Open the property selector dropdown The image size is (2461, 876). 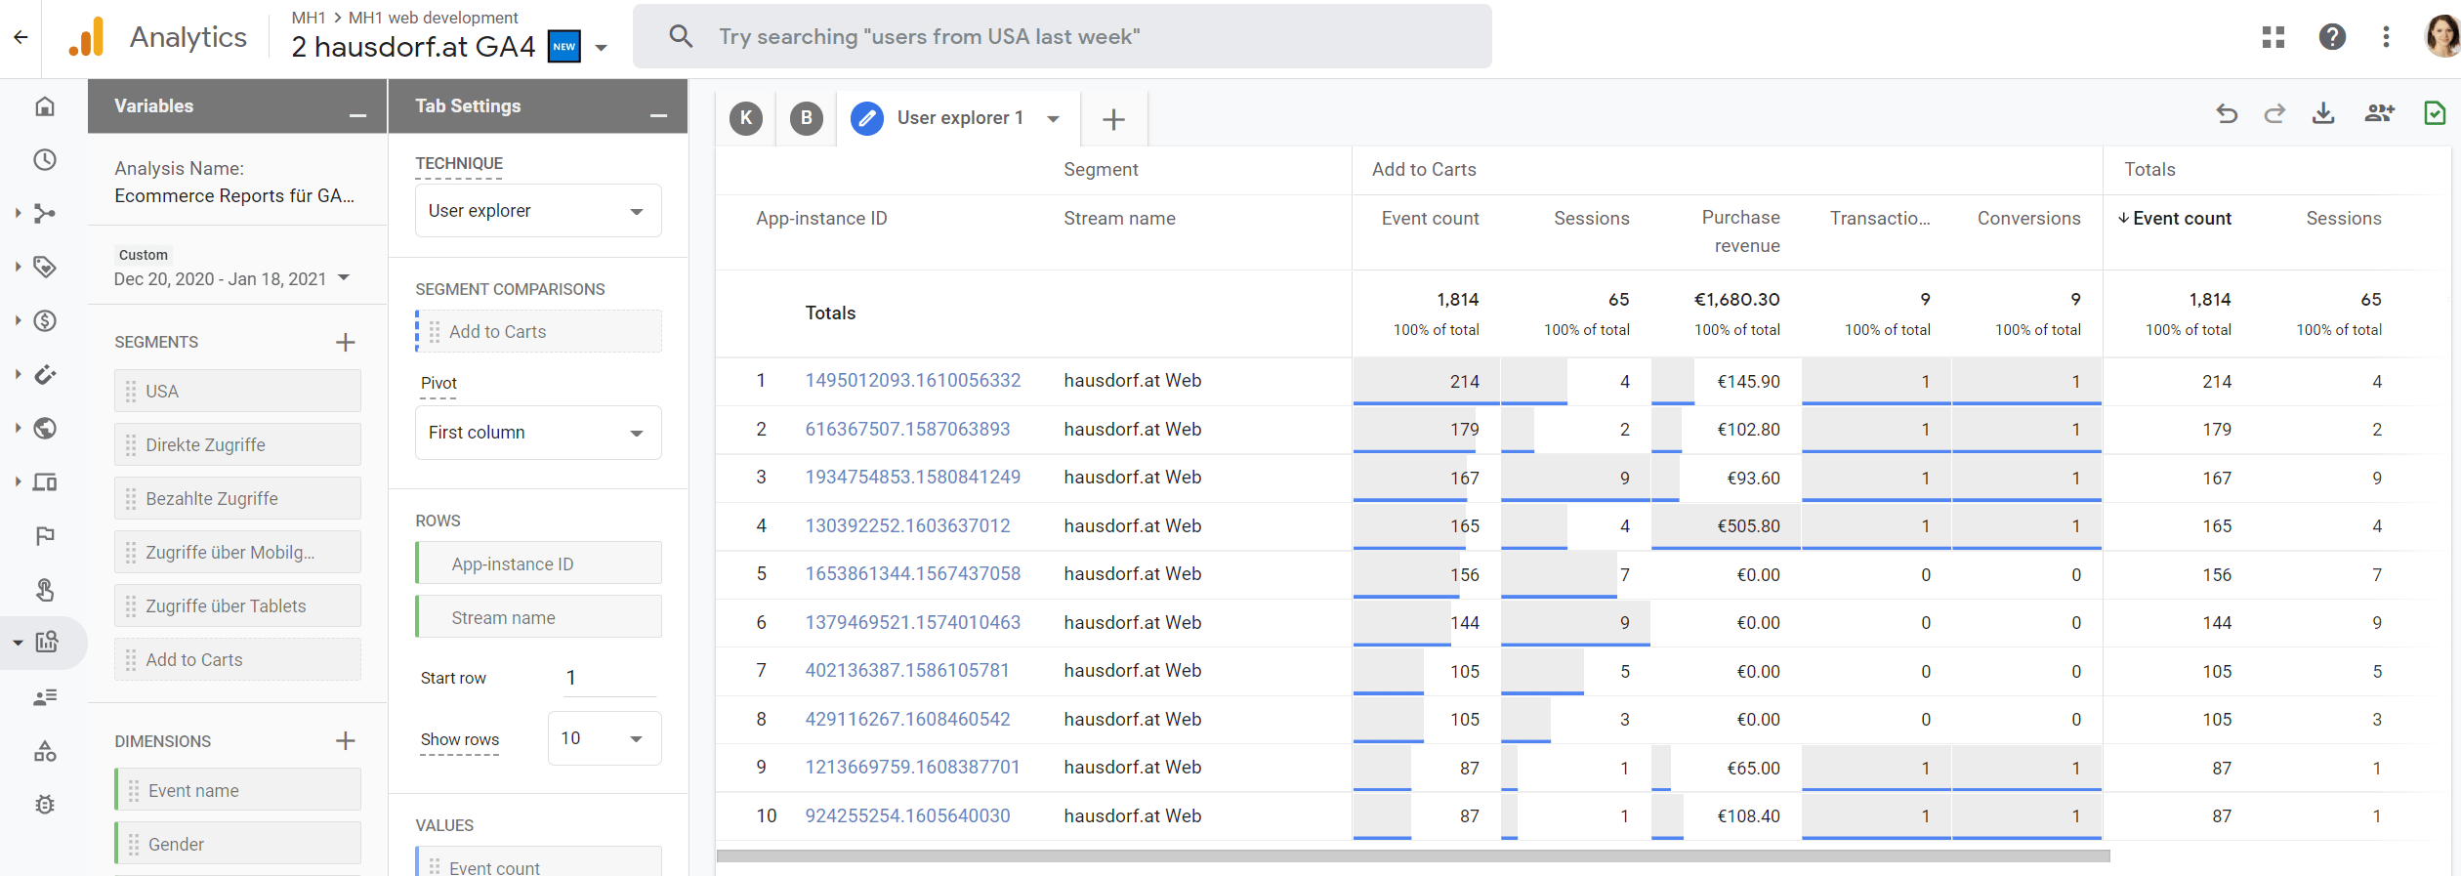pyautogui.click(x=602, y=47)
